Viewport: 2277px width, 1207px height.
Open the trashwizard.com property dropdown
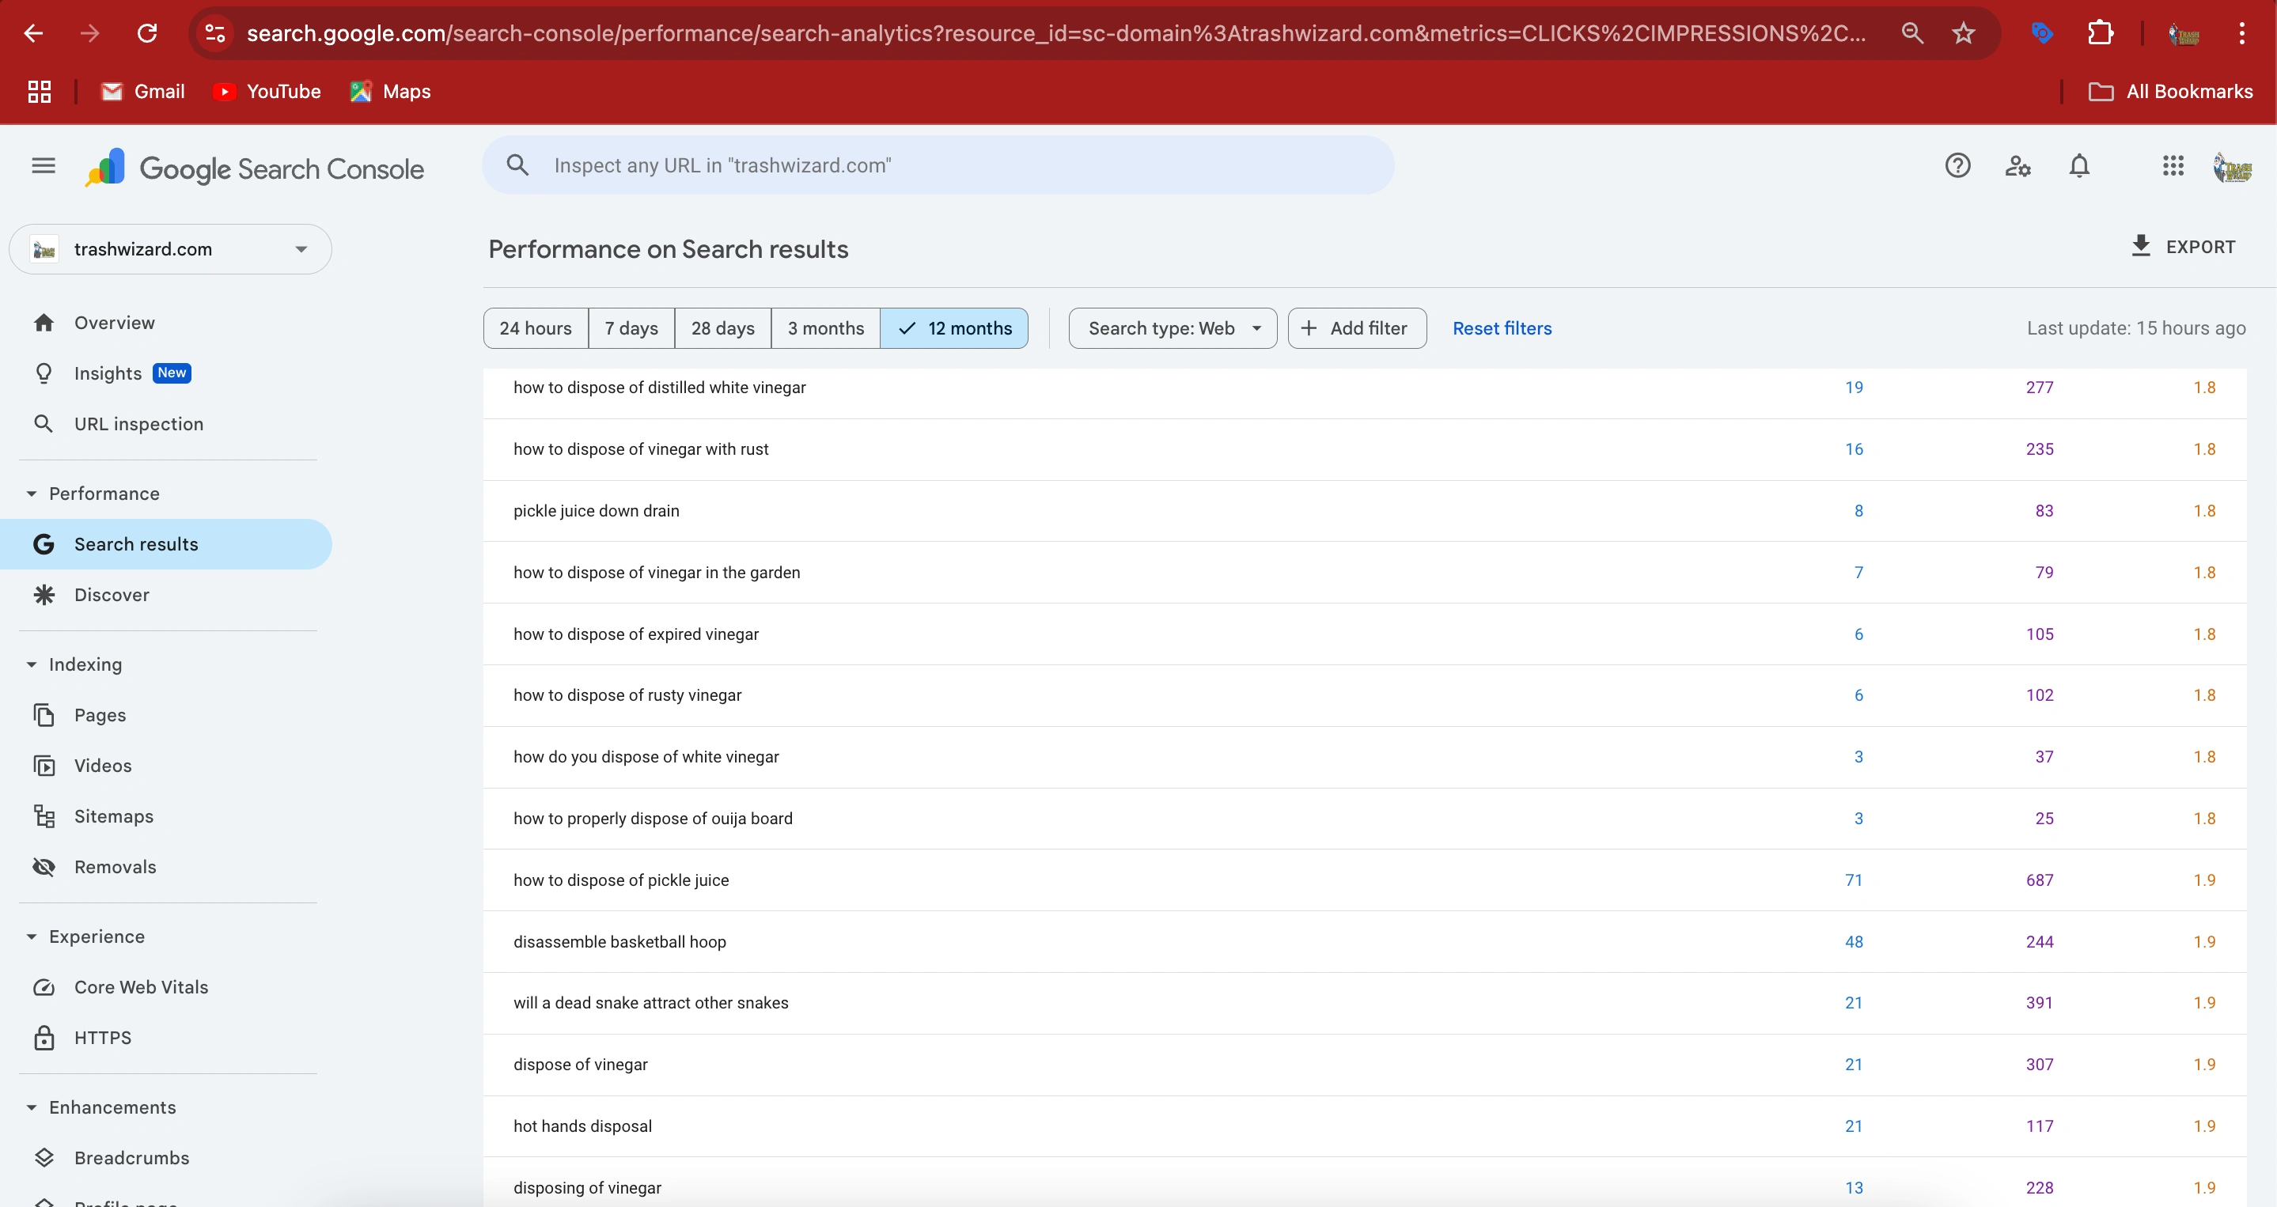tap(171, 249)
